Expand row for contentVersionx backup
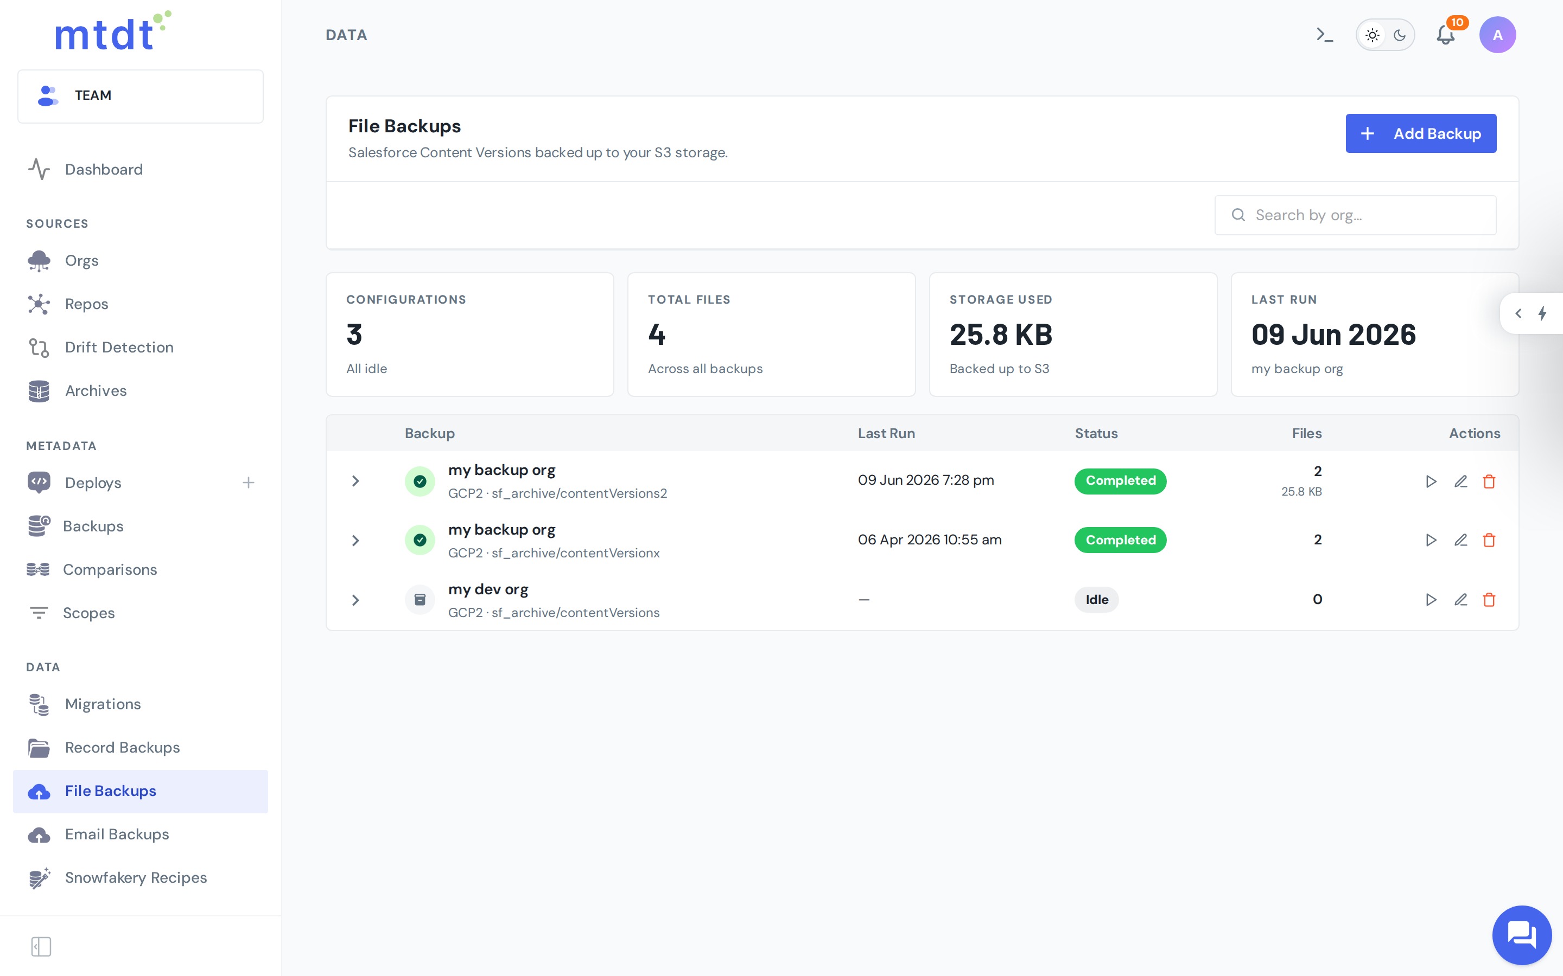The height and width of the screenshot is (976, 1563). (x=355, y=541)
